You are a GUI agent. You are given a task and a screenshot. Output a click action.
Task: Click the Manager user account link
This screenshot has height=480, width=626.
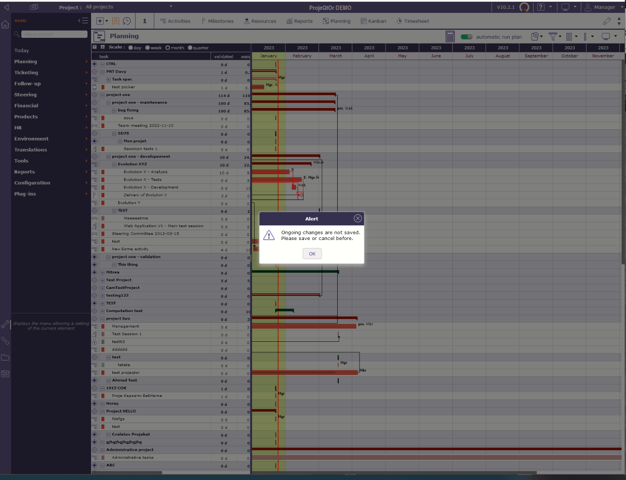tap(604, 7)
